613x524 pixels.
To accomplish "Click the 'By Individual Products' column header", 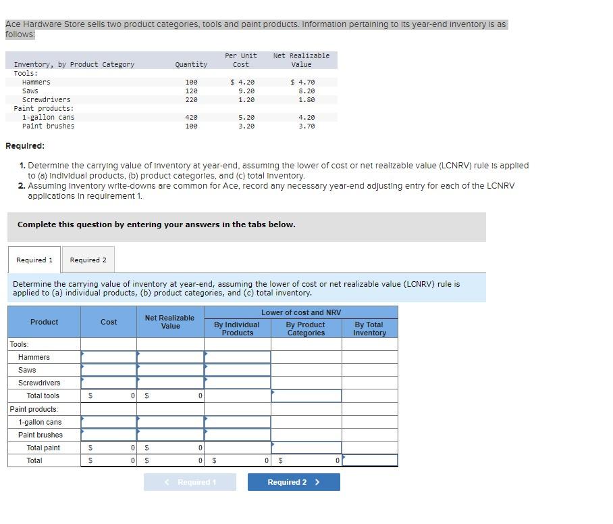I will 238,329.
